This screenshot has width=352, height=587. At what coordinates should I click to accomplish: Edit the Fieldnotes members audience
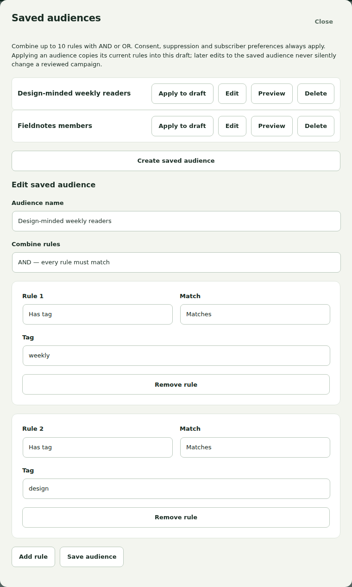(x=232, y=126)
